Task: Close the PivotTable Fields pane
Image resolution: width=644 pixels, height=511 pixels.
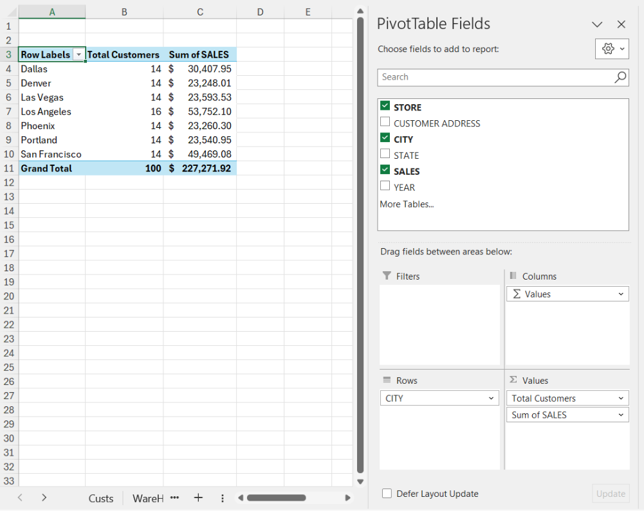Action: tap(621, 24)
